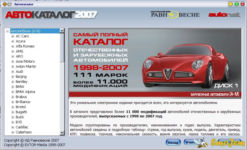Click the red Alfa Romeo banner image
This screenshot has height=150, width=247.
155,63
